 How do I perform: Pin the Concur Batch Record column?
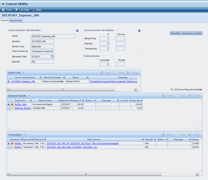coord(40,77)
